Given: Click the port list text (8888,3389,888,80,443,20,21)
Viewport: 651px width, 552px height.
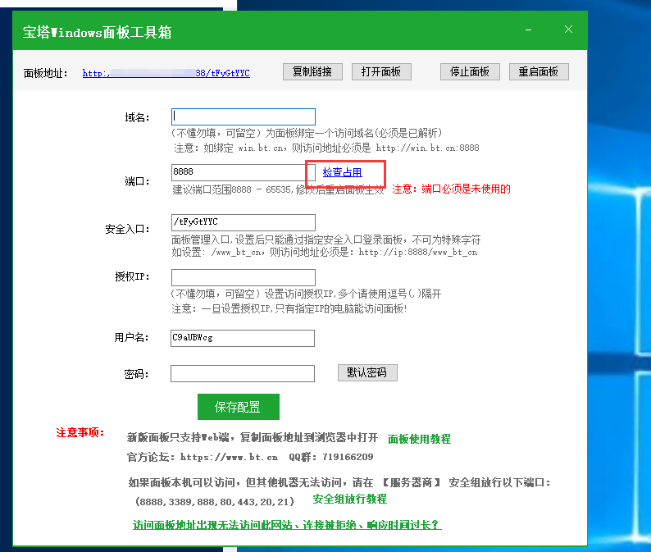Looking at the screenshot, I should click(x=215, y=502).
